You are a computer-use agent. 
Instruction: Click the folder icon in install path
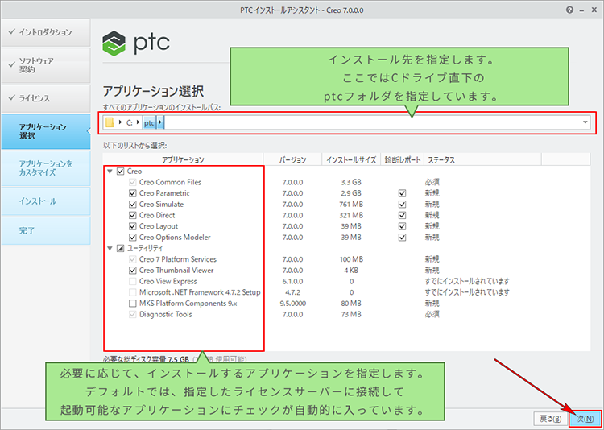(110, 122)
